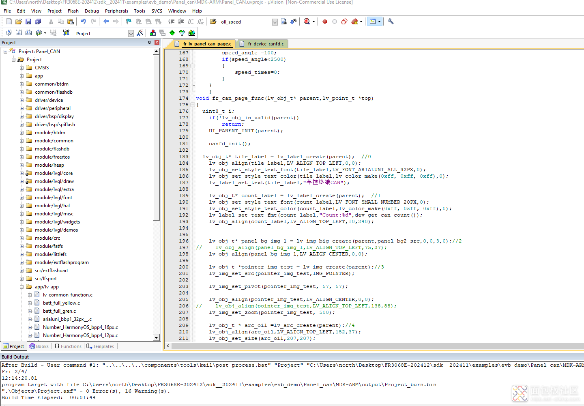Close the Project panel
Screen dimensions: 584x406
point(157,43)
